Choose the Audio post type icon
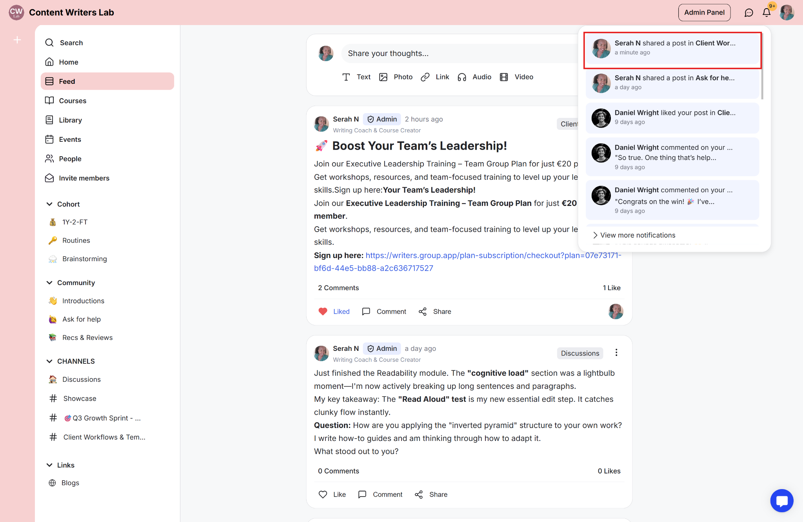803x522 pixels. (462, 77)
